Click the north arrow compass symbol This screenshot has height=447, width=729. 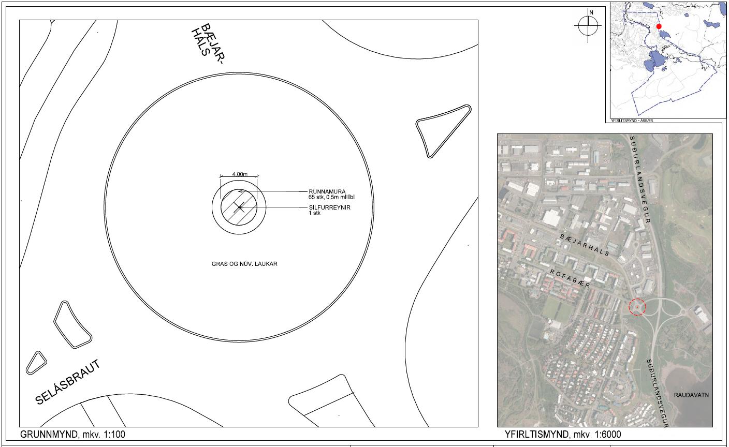tap(588, 24)
